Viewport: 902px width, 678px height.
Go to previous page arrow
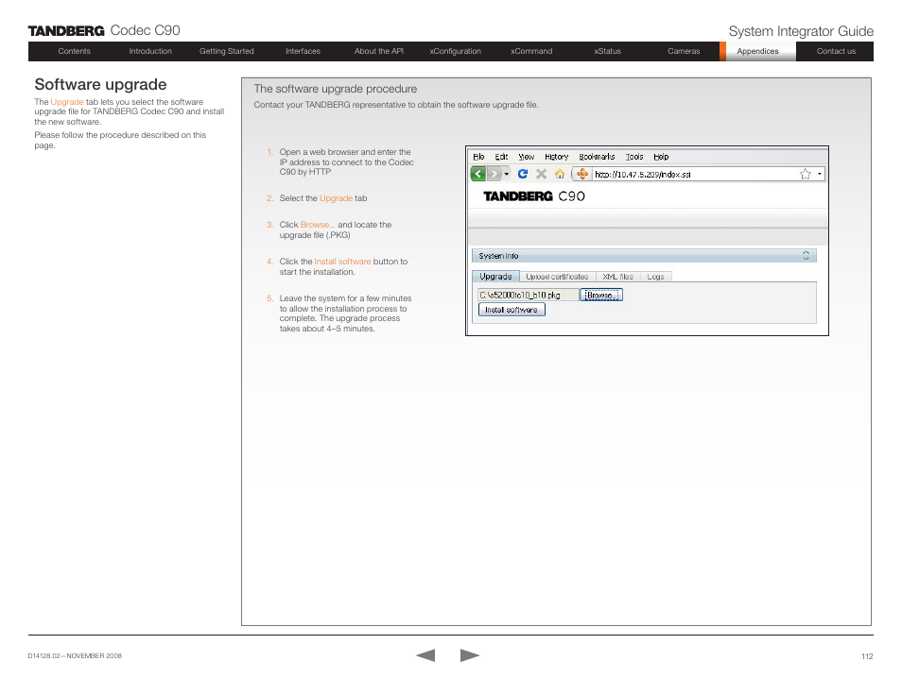click(425, 655)
